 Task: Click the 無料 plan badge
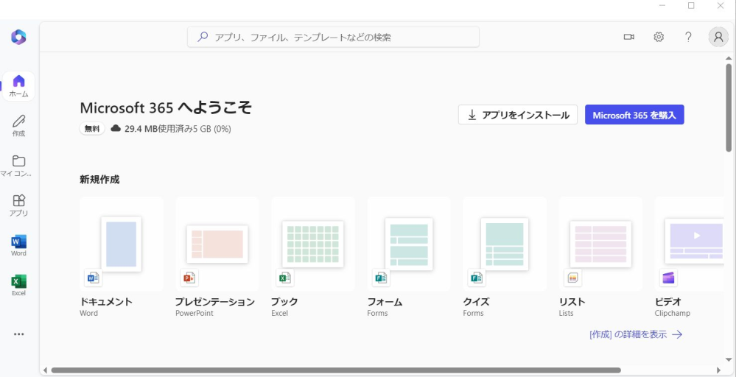92,129
